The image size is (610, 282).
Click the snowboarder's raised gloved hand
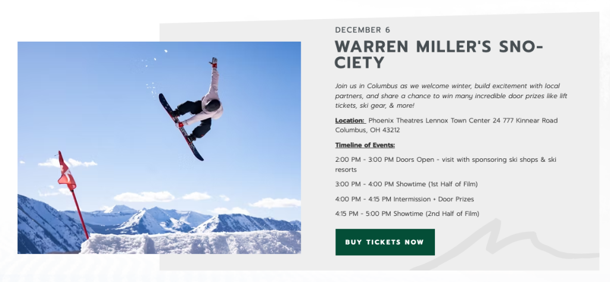pyautogui.click(x=213, y=61)
